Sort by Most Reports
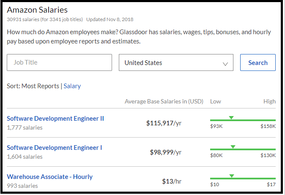 [x=40, y=86]
